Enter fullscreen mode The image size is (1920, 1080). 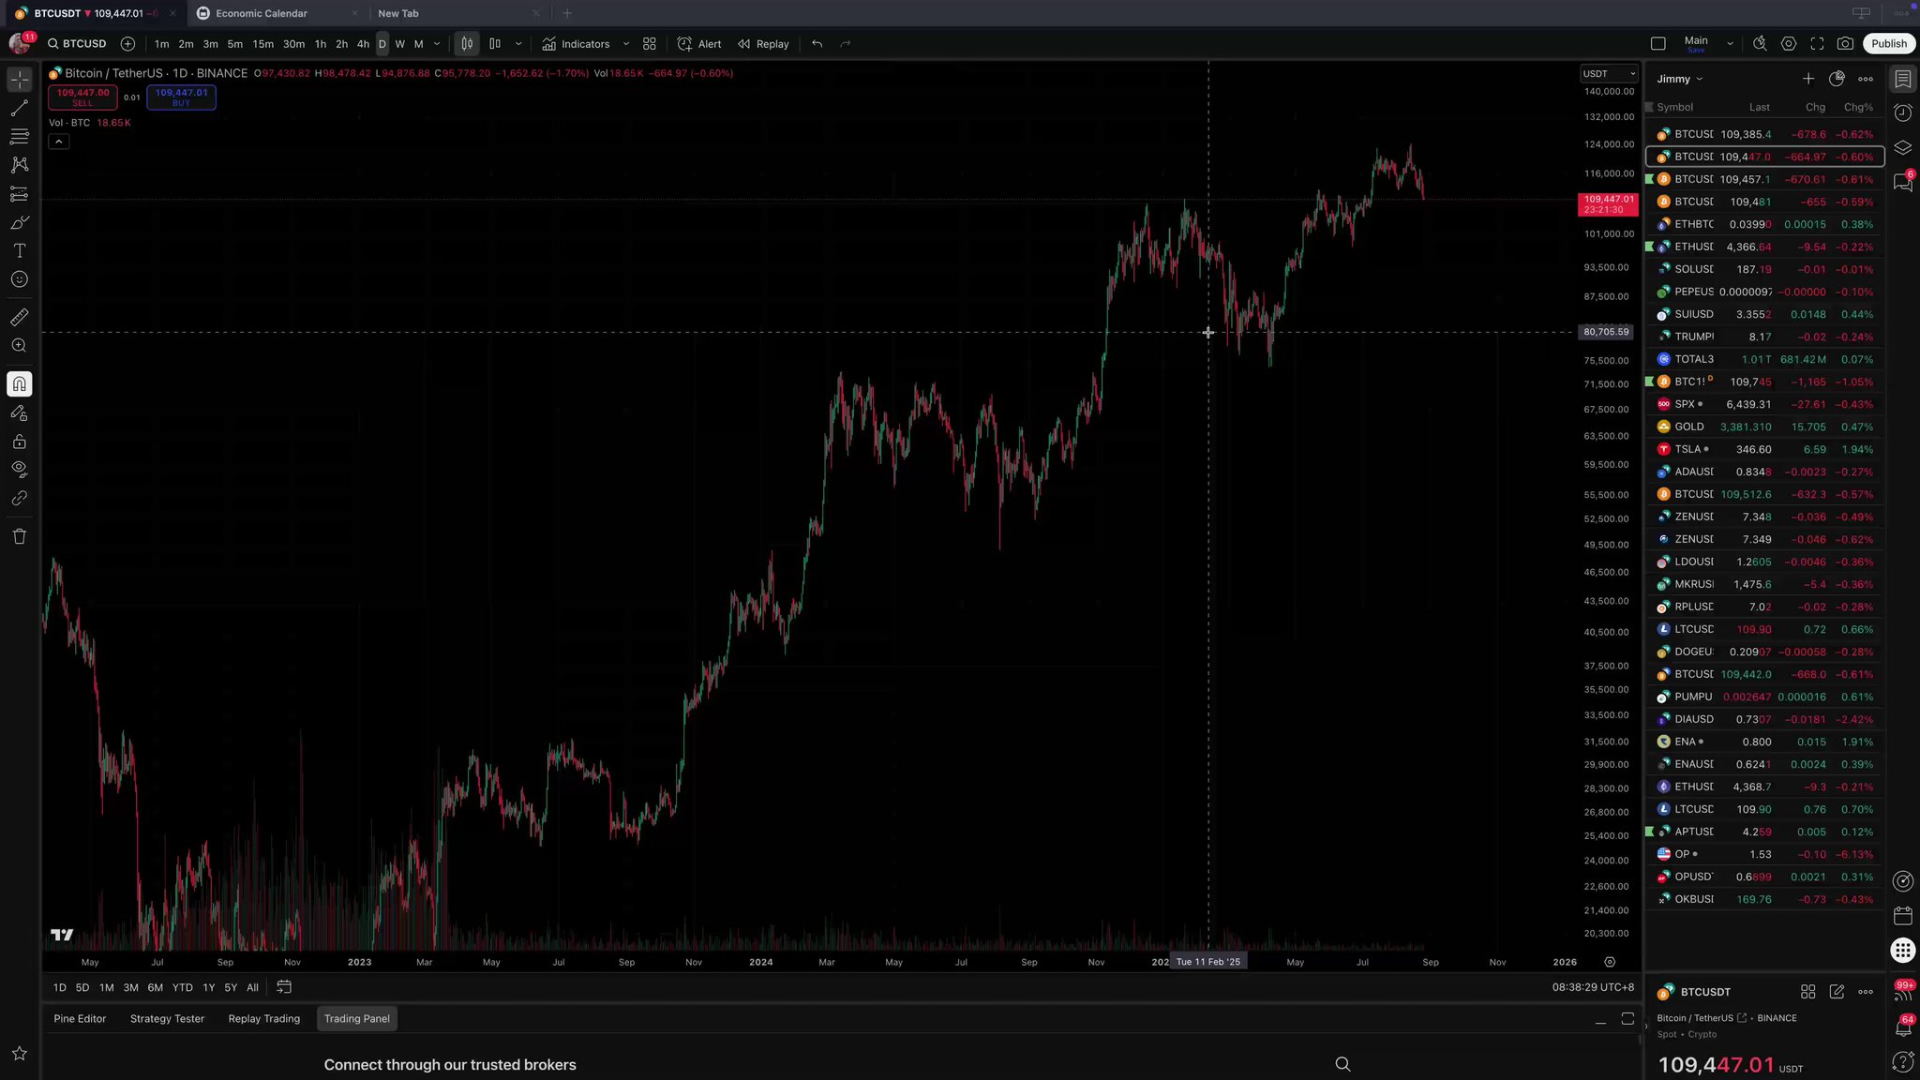coord(1817,44)
